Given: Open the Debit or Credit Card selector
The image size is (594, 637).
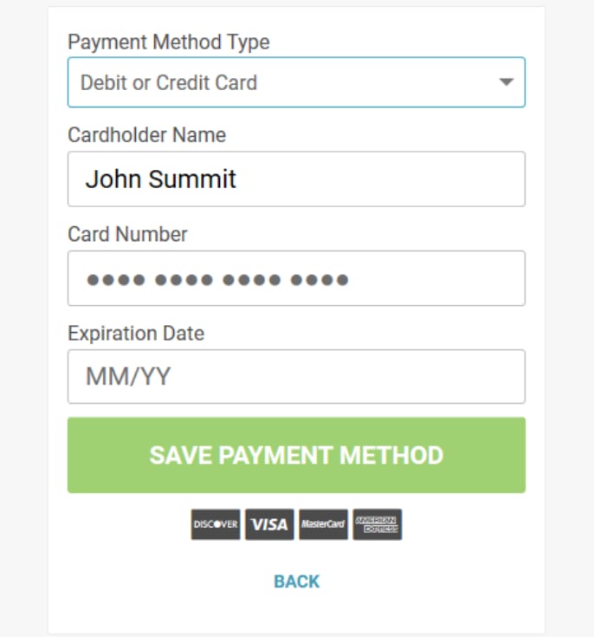Looking at the screenshot, I should [x=296, y=82].
